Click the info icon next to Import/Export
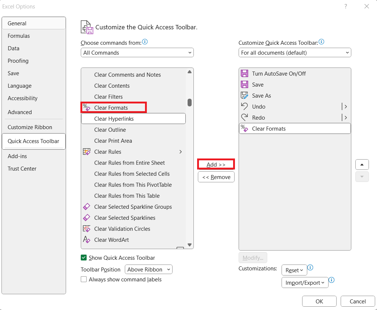Image resolution: width=377 pixels, height=310 pixels. [331, 280]
